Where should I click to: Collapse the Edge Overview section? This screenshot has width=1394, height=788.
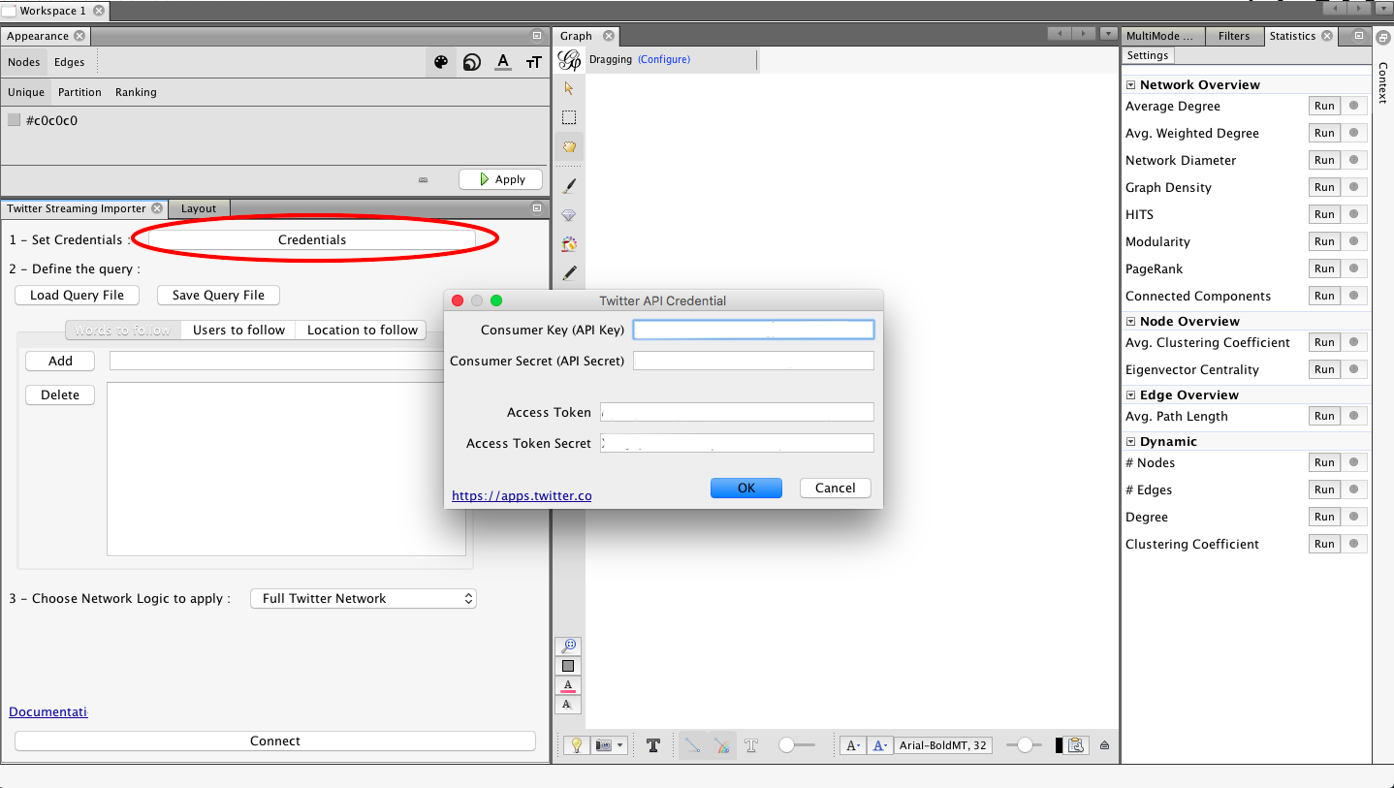click(1130, 395)
